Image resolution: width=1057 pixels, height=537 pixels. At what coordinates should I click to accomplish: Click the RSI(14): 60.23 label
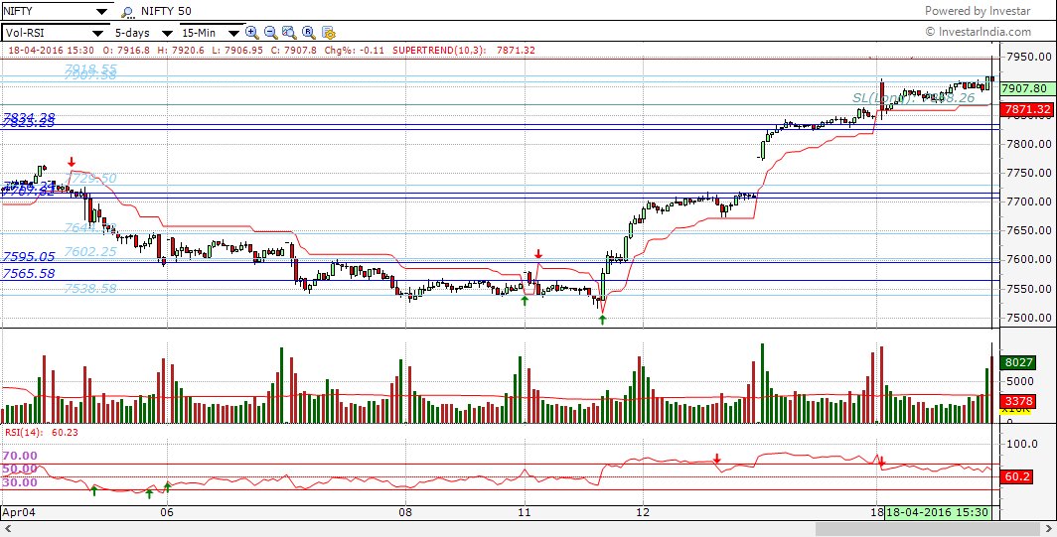(x=41, y=432)
